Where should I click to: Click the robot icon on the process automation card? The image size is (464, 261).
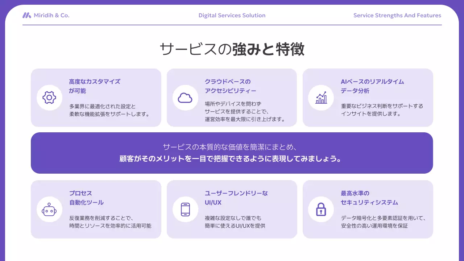(49, 209)
